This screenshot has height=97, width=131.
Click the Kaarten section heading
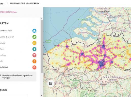pyautogui.click(x=4, y=23)
